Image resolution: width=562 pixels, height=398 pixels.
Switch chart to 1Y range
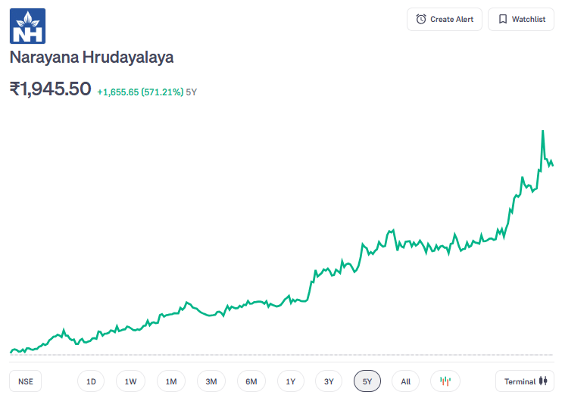pyautogui.click(x=291, y=381)
